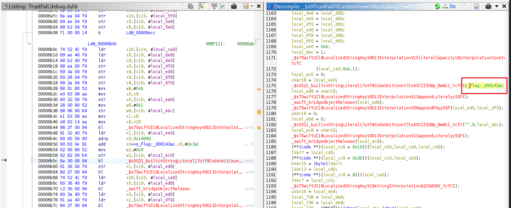Re-decompile using the green refresh icon
Screen dimensions: 511x208
tap(438, 6)
